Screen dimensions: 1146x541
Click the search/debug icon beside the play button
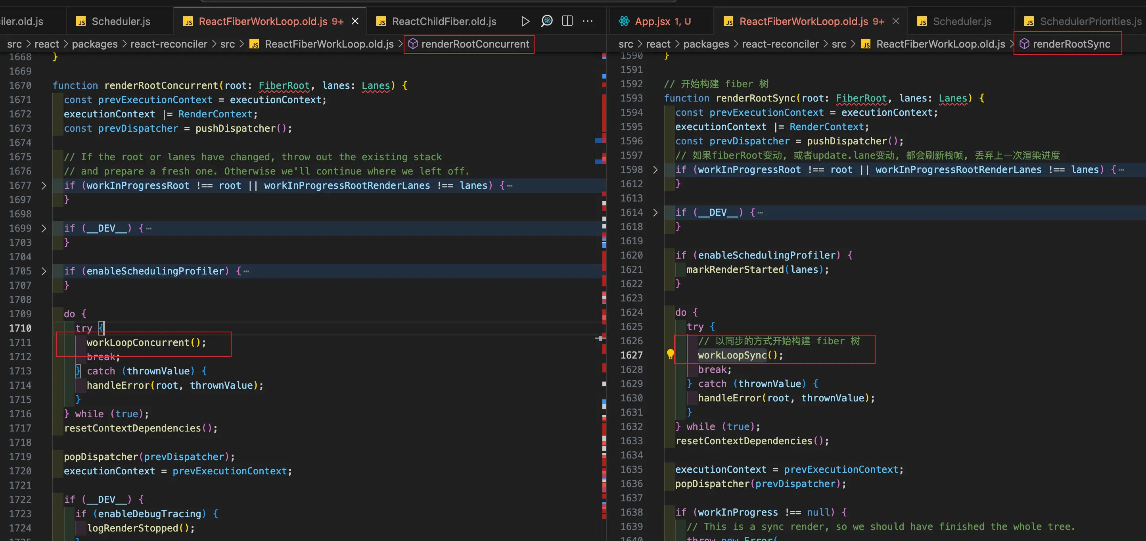pyautogui.click(x=547, y=21)
